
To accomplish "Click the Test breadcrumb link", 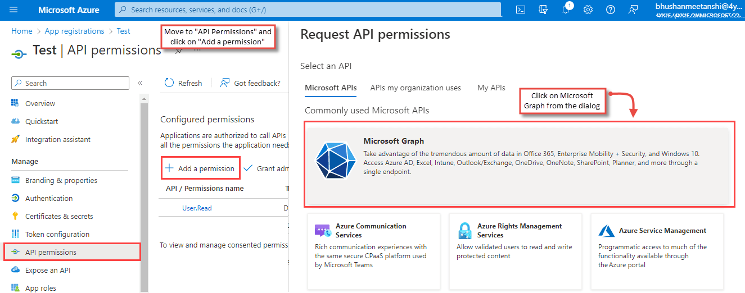I will pyautogui.click(x=123, y=31).
